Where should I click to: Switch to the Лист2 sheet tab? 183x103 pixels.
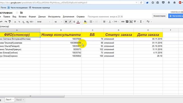[19, 100]
